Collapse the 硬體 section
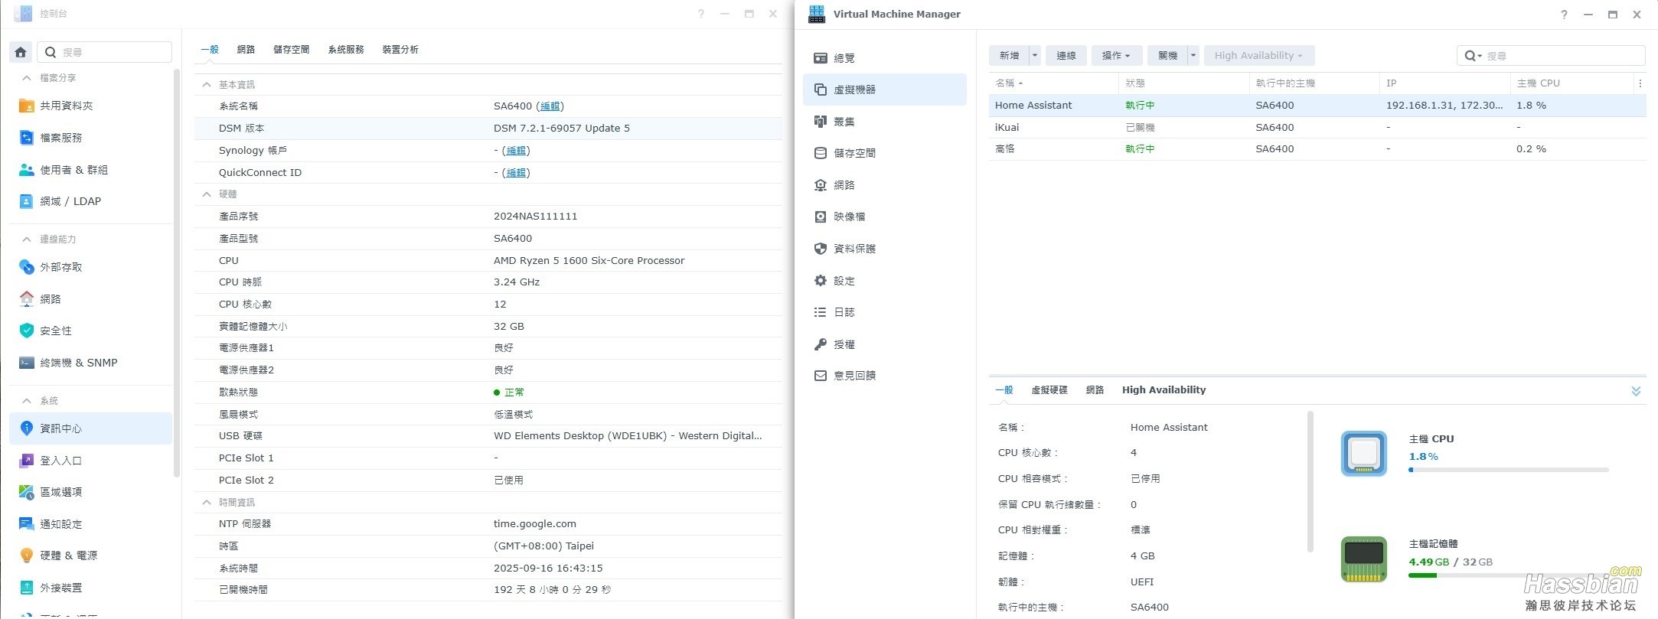The width and height of the screenshot is (1658, 619). click(206, 194)
